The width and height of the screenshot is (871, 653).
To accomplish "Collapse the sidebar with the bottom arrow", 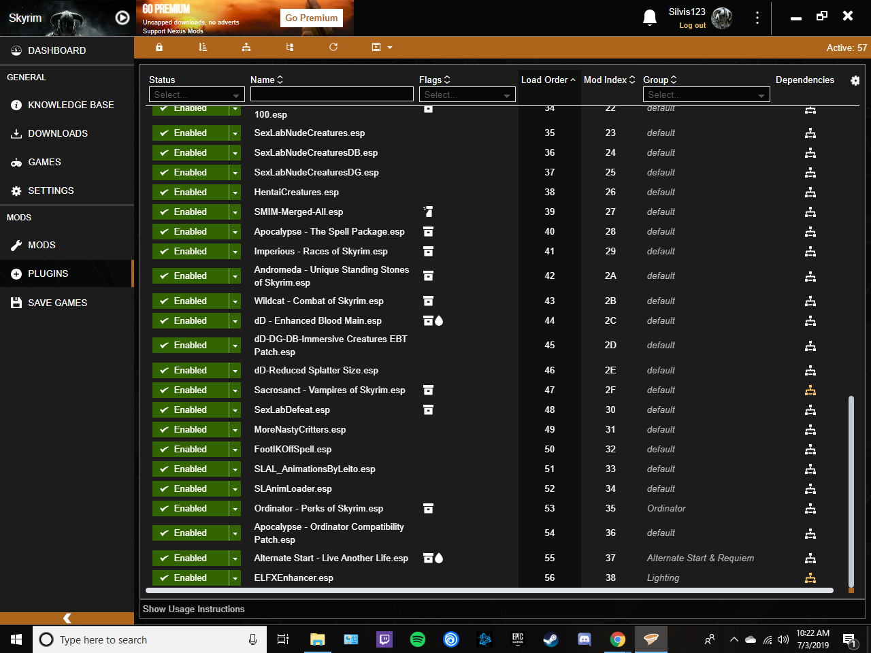I will (x=67, y=618).
